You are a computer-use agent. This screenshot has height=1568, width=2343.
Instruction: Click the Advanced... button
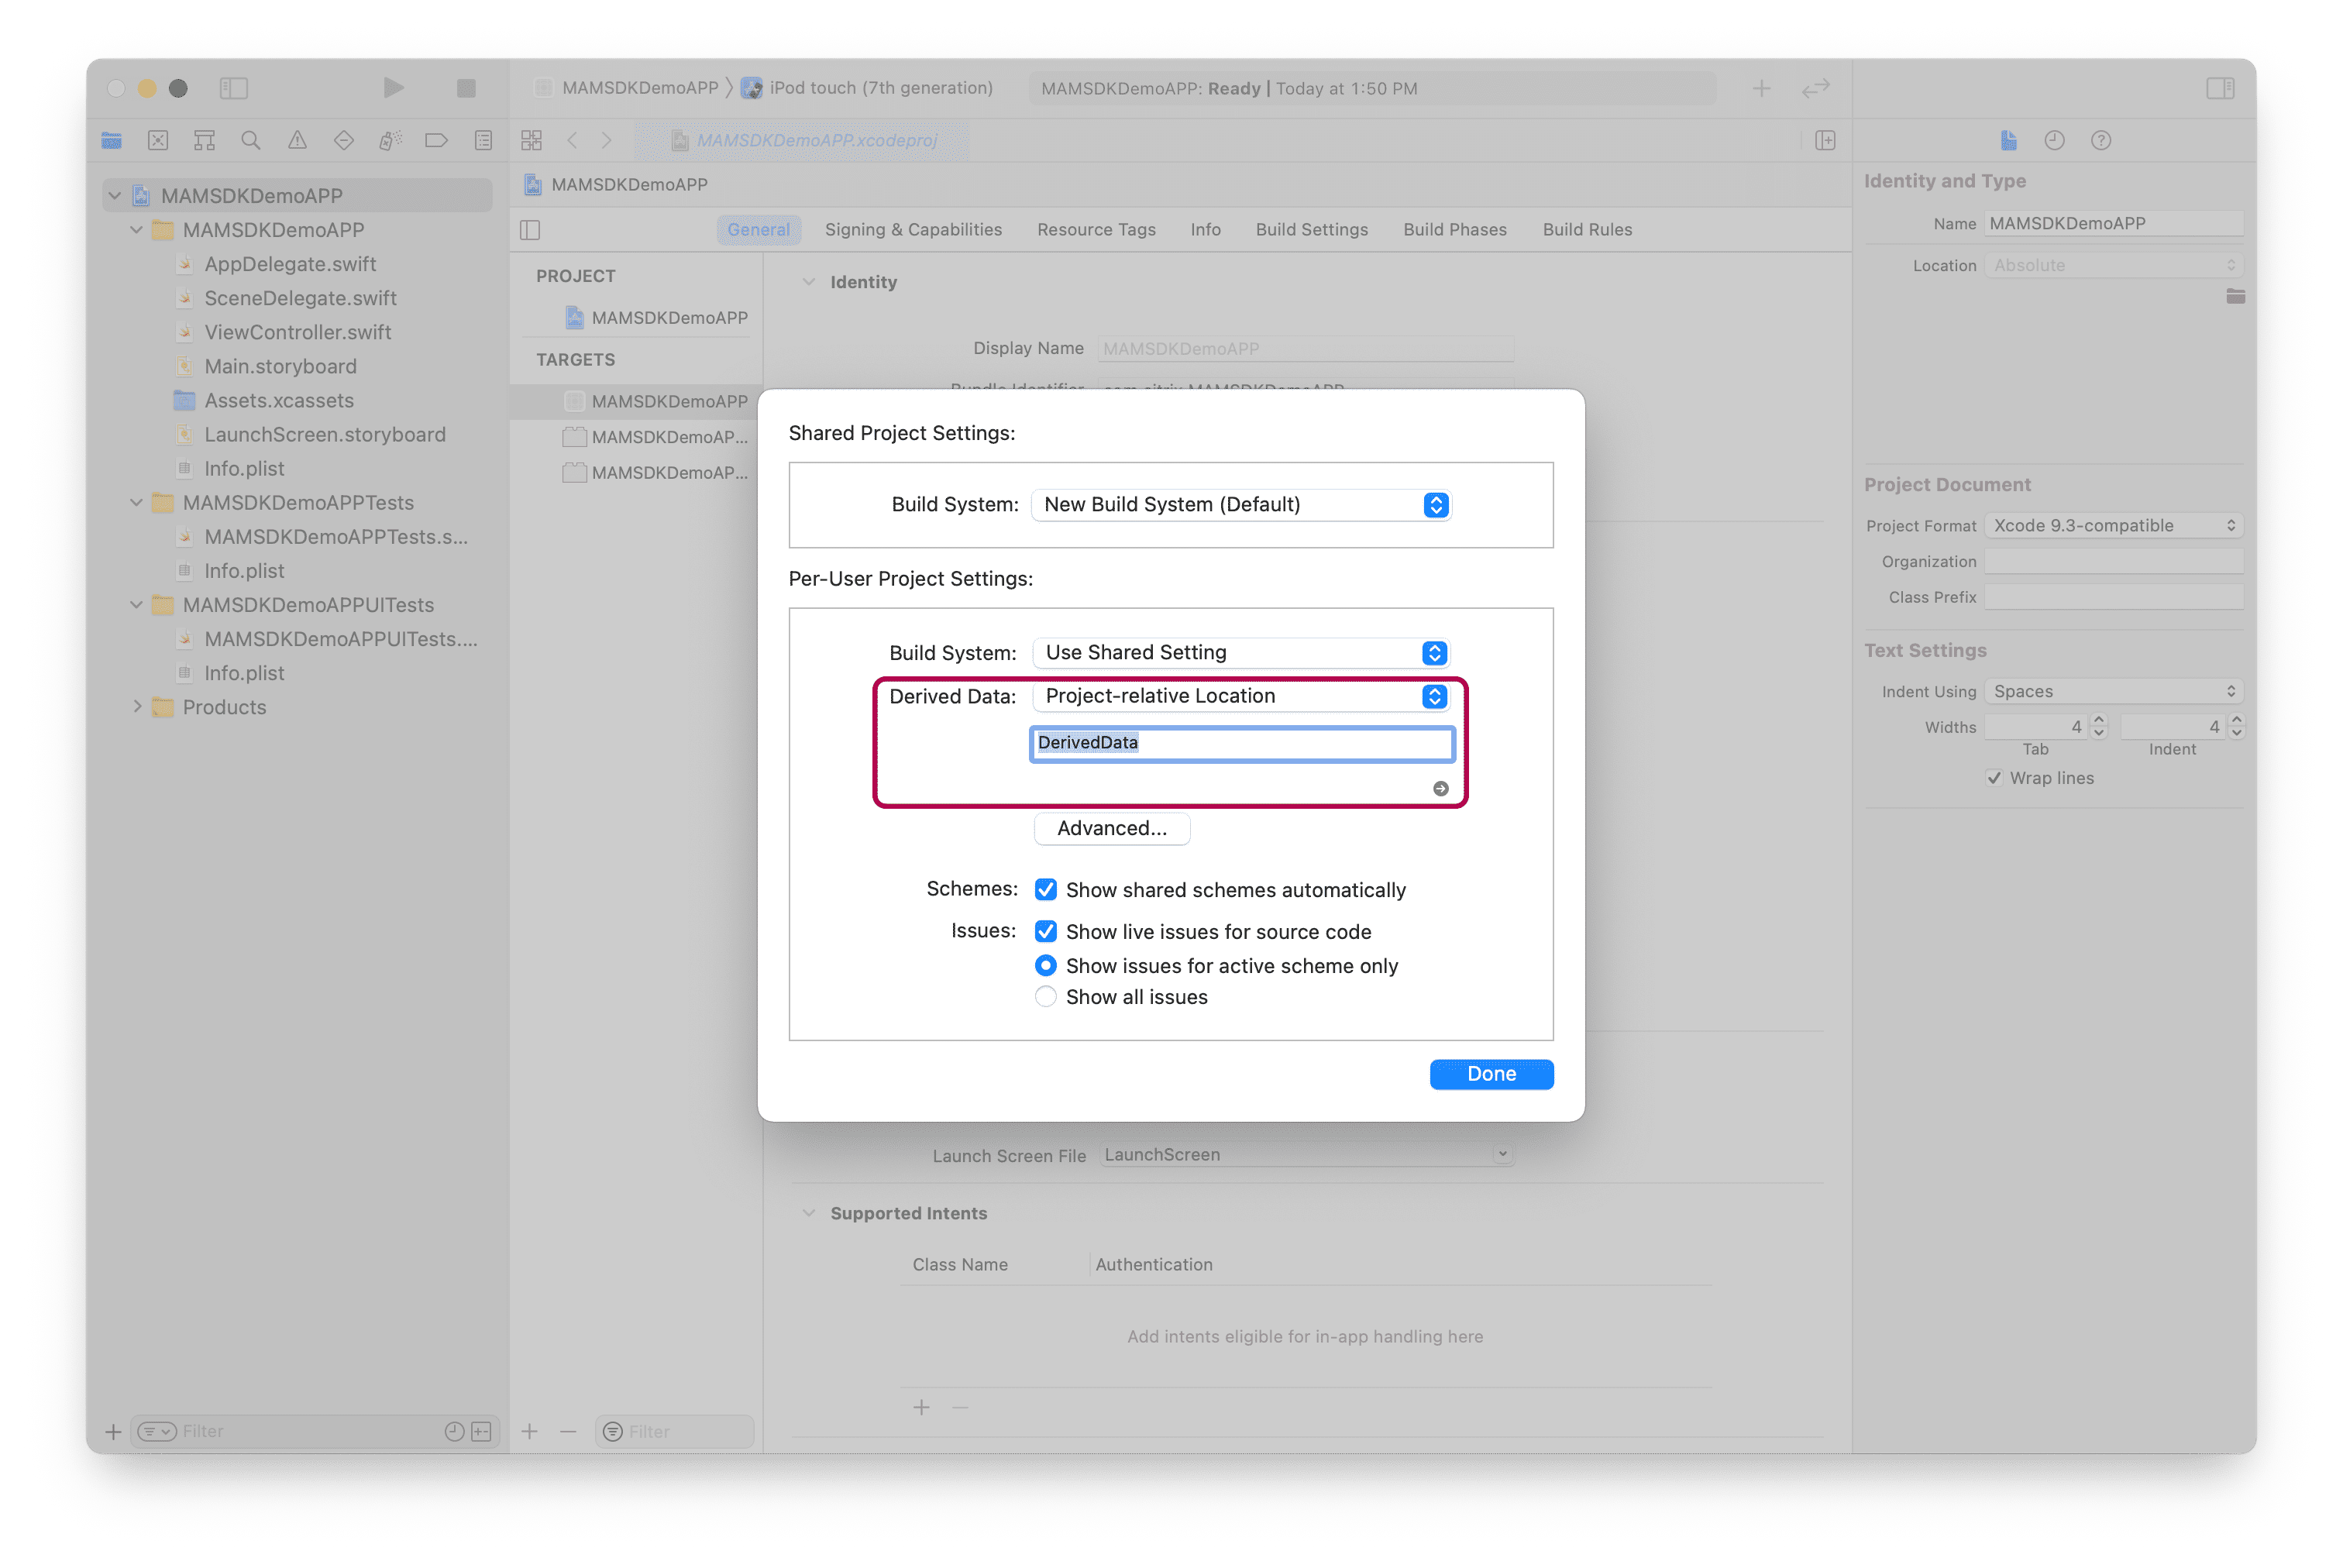click(1111, 828)
